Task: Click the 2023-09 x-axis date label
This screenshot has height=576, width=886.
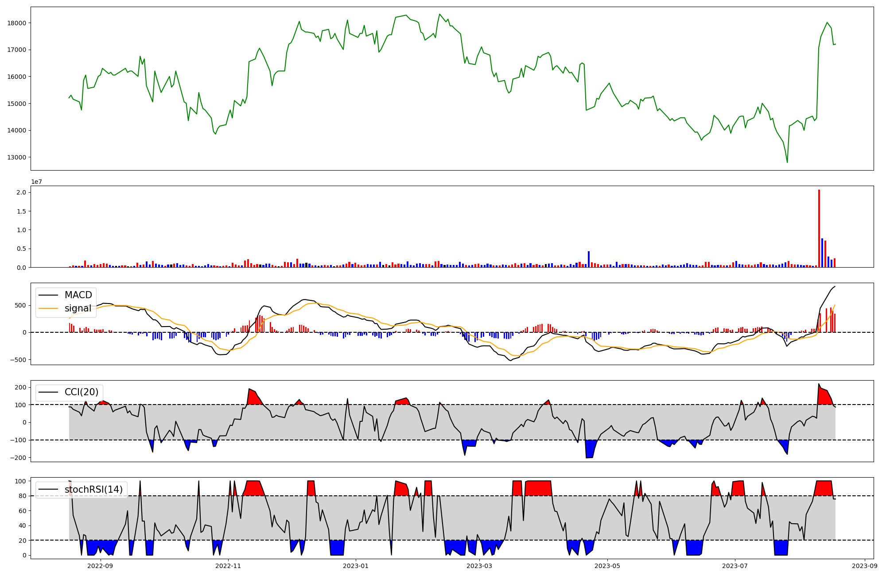Action: 865,566
